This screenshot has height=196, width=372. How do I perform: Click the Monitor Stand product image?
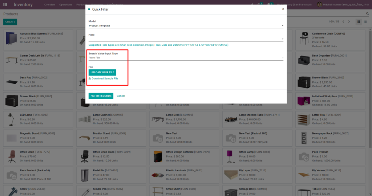point(85,138)
